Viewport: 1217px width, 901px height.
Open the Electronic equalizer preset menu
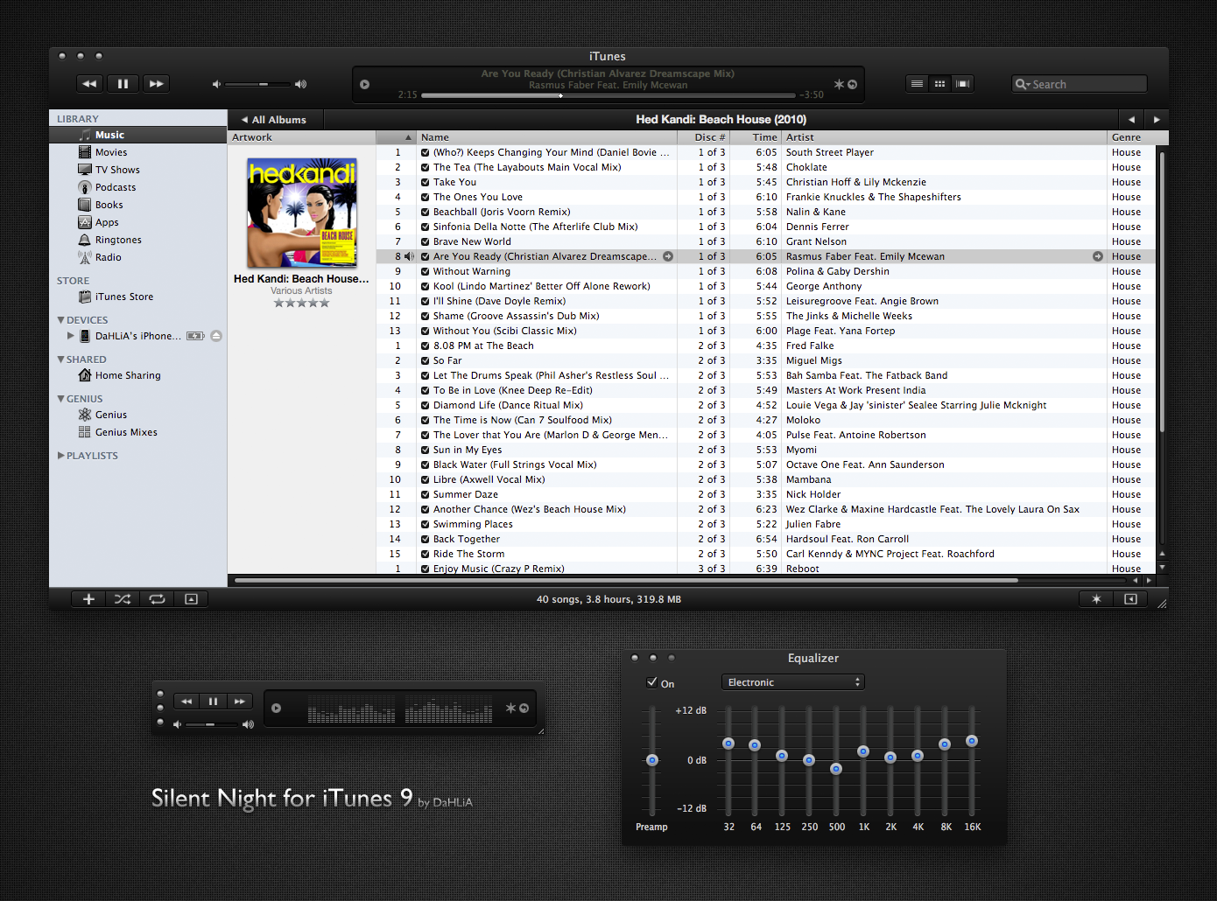point(792,681)
